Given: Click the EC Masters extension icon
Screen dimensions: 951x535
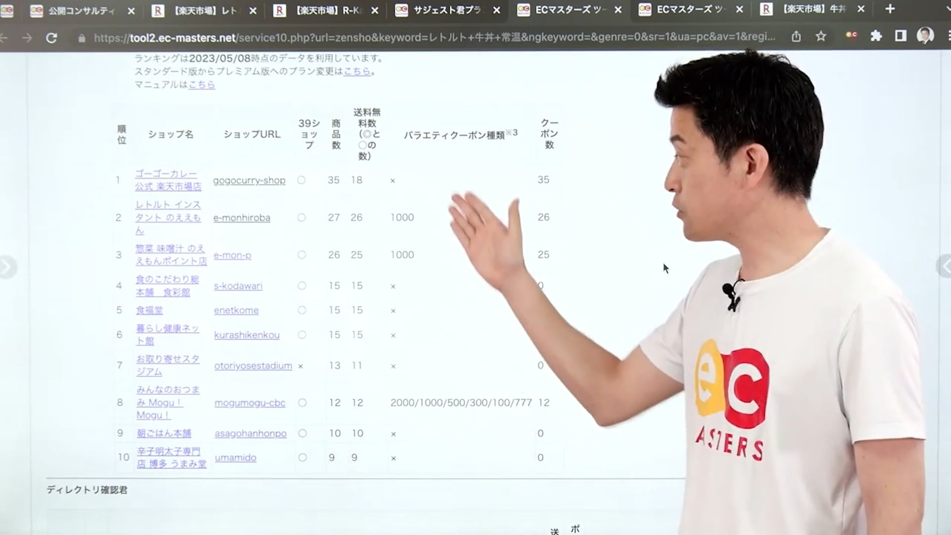Looking at the screenshot, I should (851, 35).
